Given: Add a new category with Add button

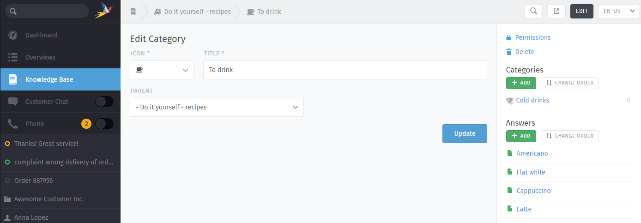Looking at the screenshot, I should [521, 83].
